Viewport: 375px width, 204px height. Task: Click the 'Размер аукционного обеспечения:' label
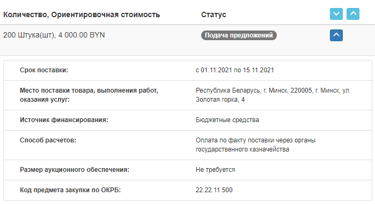pyautogui.click(x=75, y=170)
